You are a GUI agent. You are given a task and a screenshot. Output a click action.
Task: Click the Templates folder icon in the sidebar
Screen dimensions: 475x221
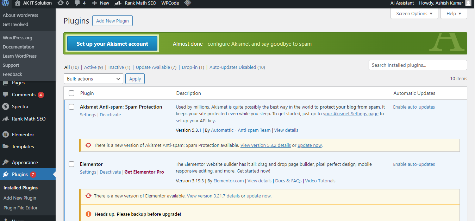pos(6,147)
